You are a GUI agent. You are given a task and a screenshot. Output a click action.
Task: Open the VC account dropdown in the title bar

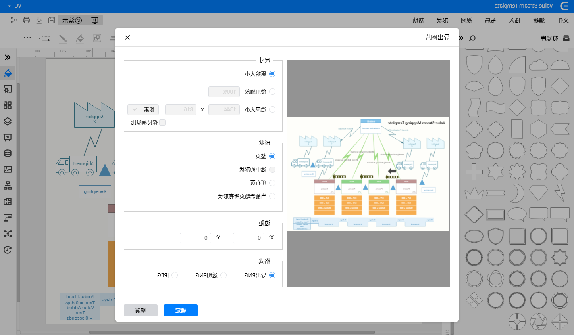pos(15,6)
